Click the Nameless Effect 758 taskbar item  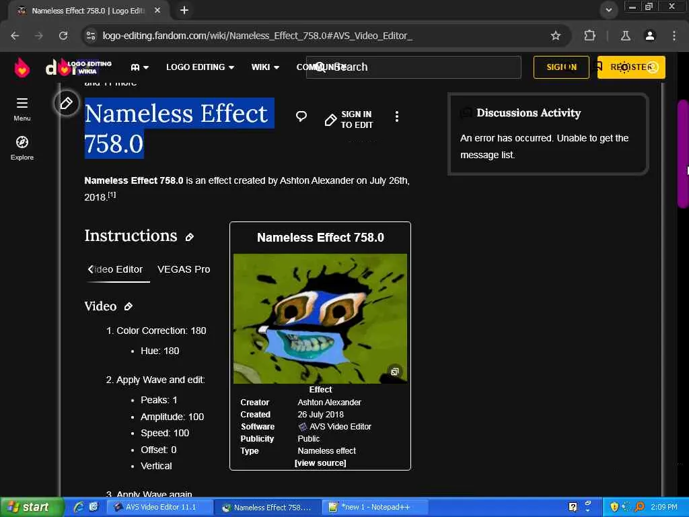[x=268, y=508]
